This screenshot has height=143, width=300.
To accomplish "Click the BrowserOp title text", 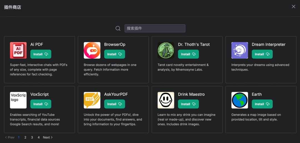I will pos(115,45).
